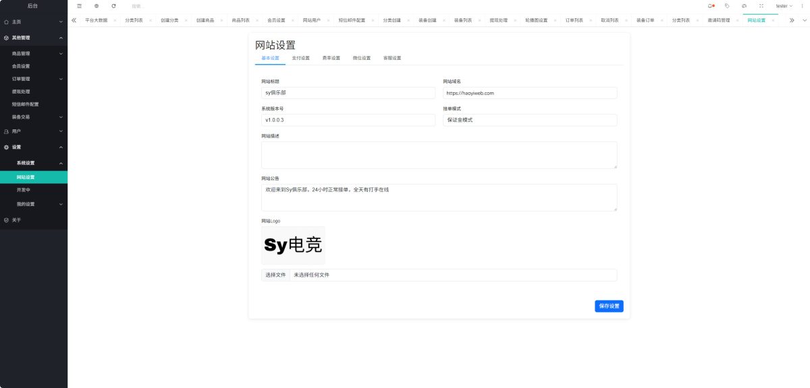Expand the 装备交易 submenu
The height and width of the screenshot is (388, 810).
[34, 117]
